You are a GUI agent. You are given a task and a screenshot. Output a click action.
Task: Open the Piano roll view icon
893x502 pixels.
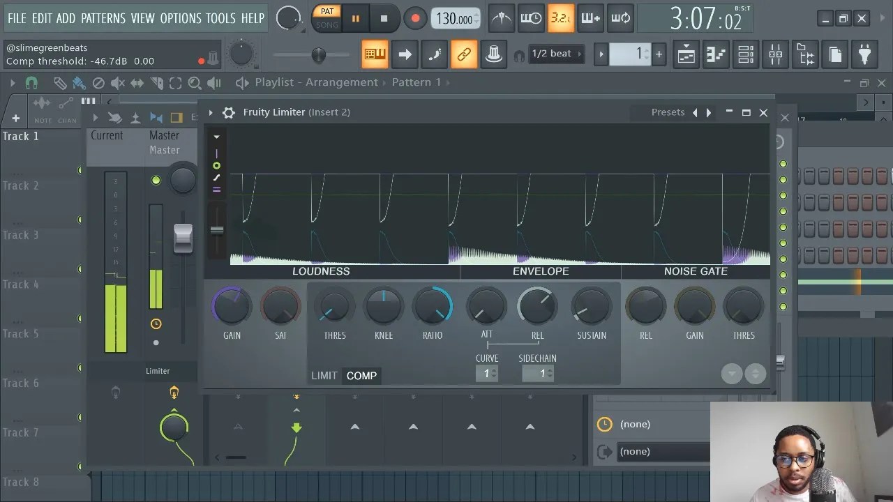(716, 54)
